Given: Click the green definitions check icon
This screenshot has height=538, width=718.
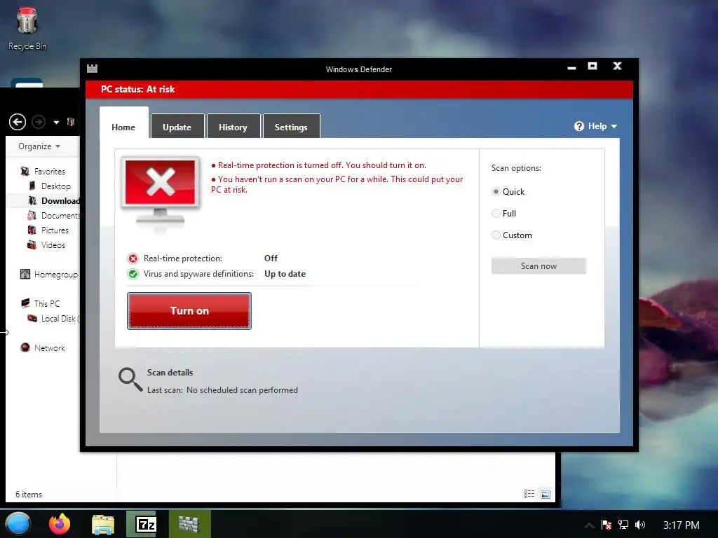Looking at the screenshot, I should 133,274.
